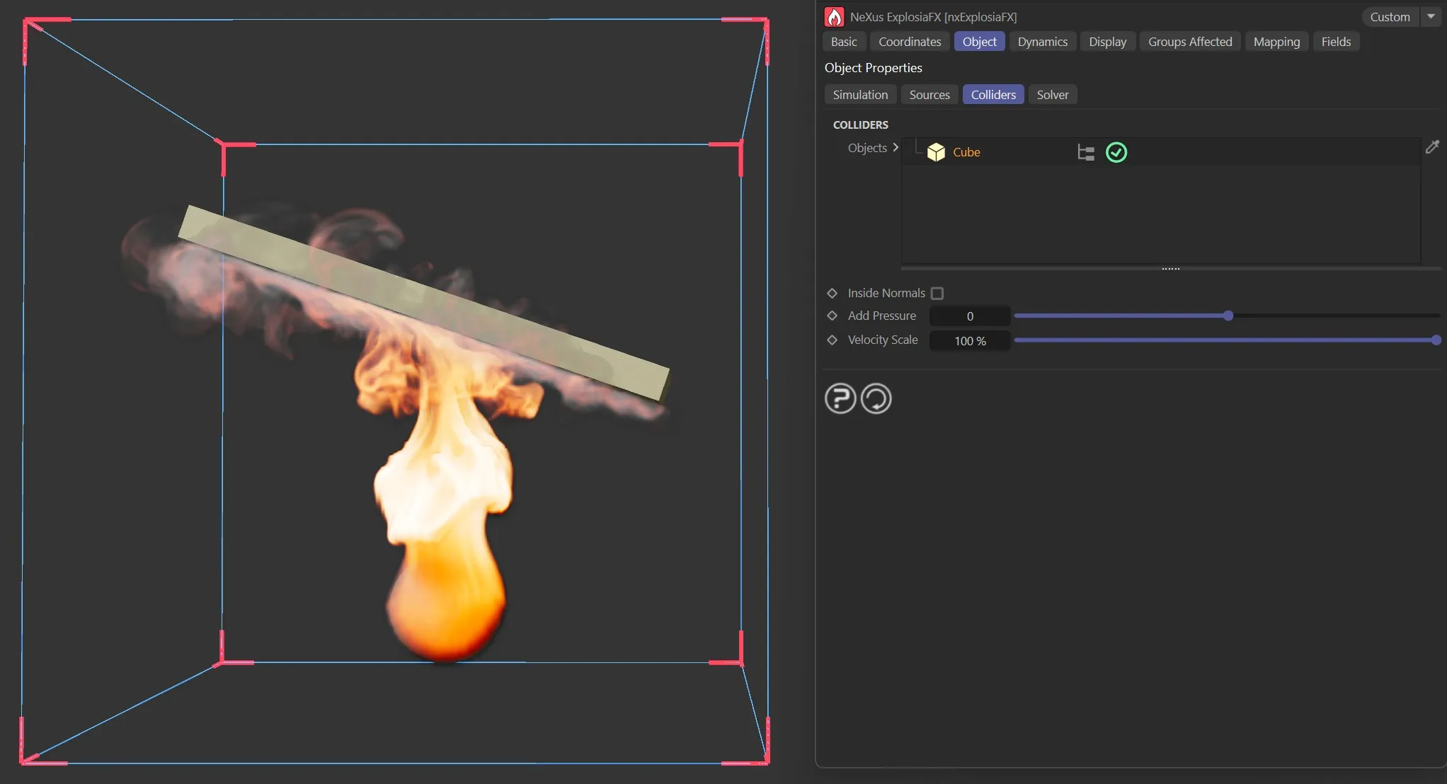The height and width of the screenshot is (784, 1447).
Task: Click the hierarchy icon next to Cube
Action: [x=1085, y=152]
